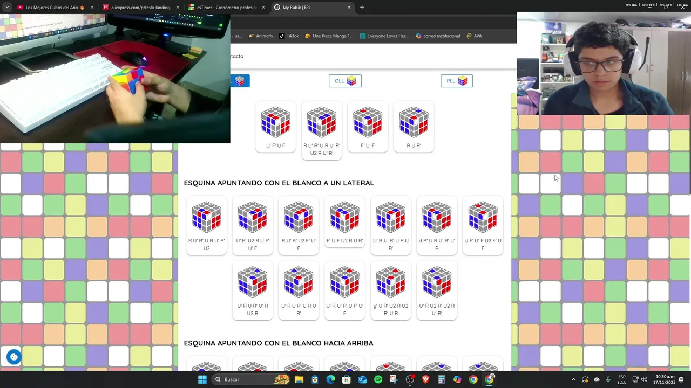Select the R U' R' U2 F' U' F case

[x=299, y=225]
